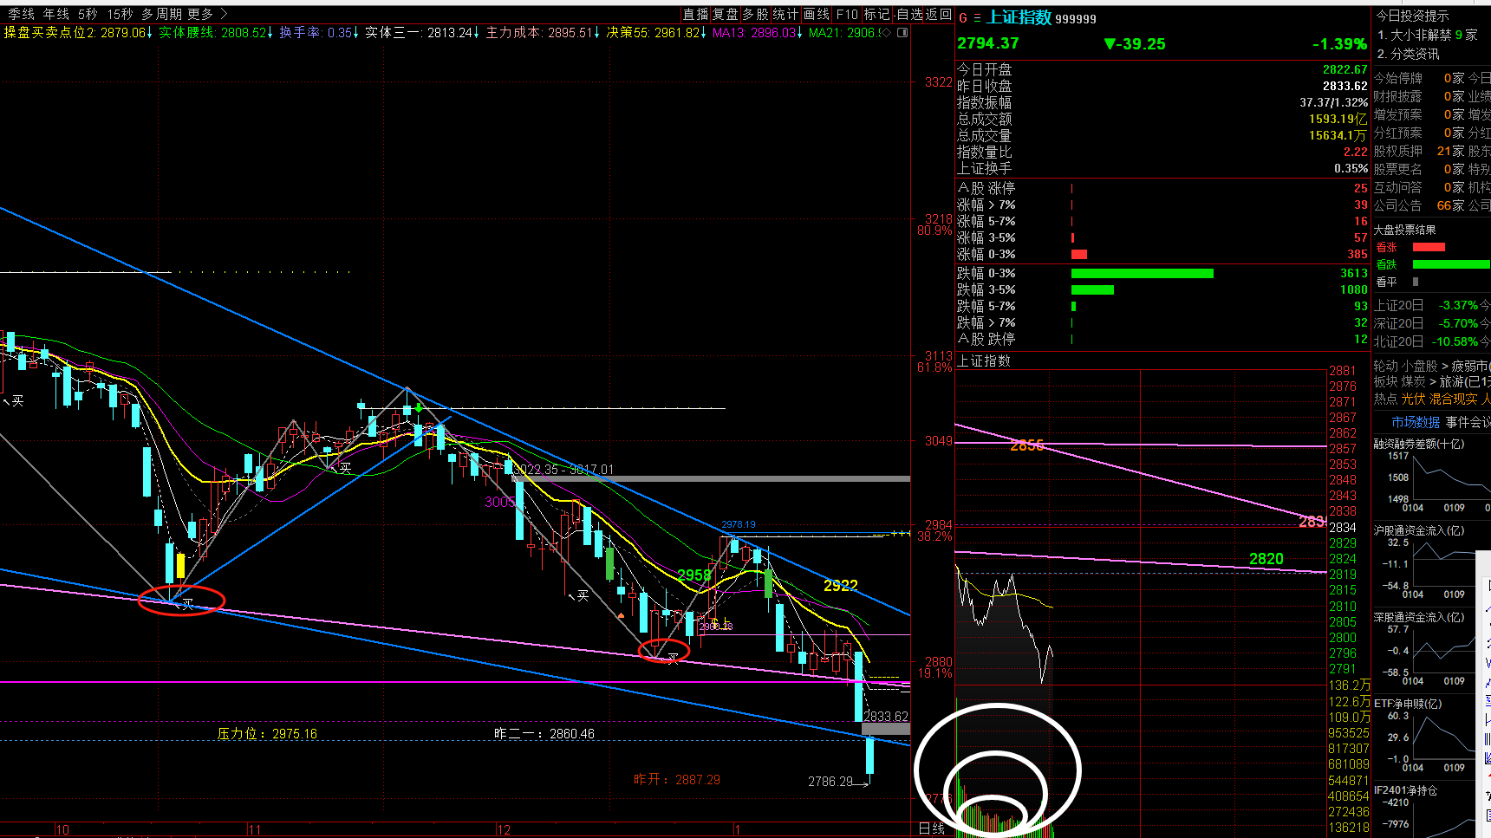The height and width of the screenshot is (838, 1491).
Task: Click 股权质押 21家 entry
Action: pyautogui.click(x=1418, y=151)
